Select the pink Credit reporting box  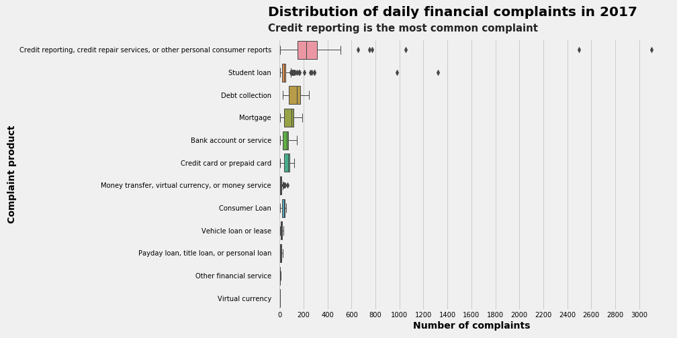pyautogui.click(x=307, y=50)
